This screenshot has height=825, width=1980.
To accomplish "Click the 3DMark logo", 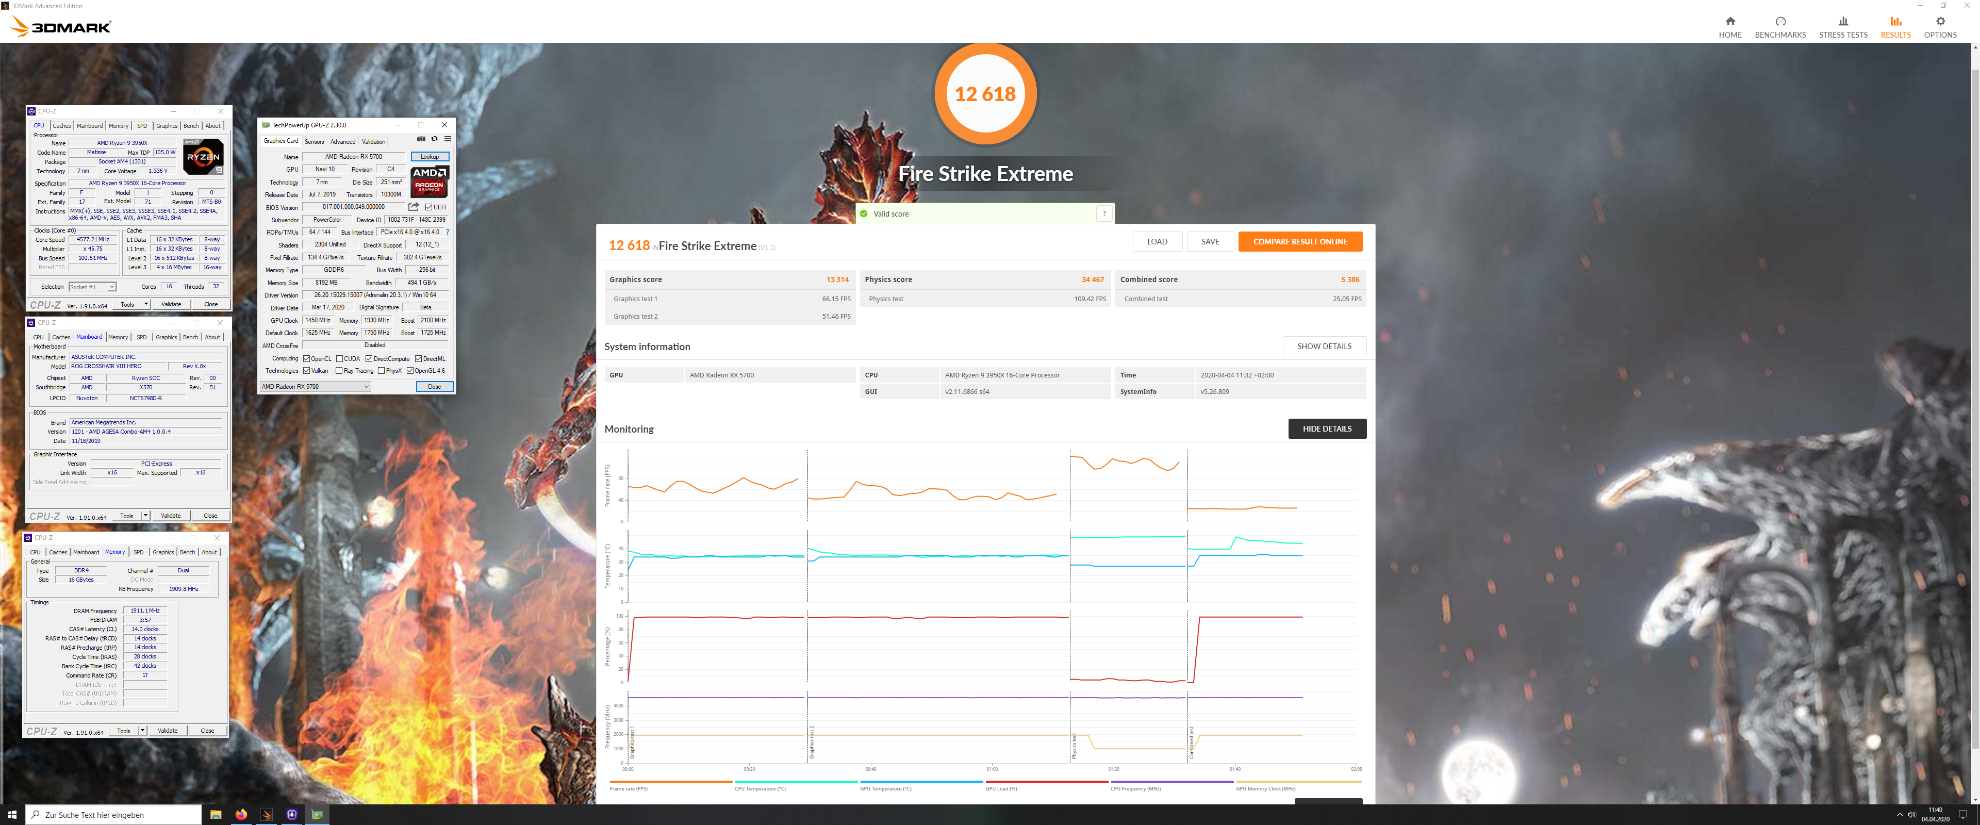I will coord(61,27).
